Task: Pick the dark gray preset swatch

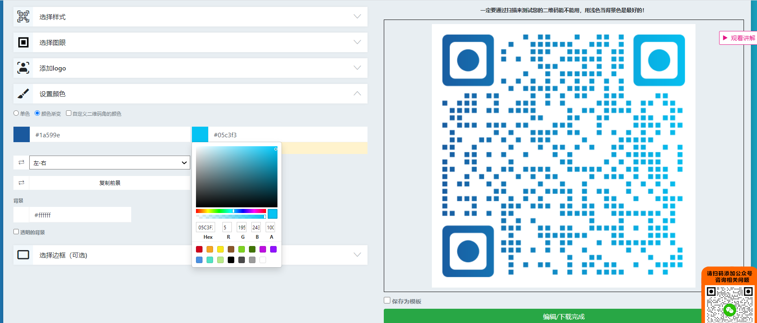Action: tap(242, 260)
